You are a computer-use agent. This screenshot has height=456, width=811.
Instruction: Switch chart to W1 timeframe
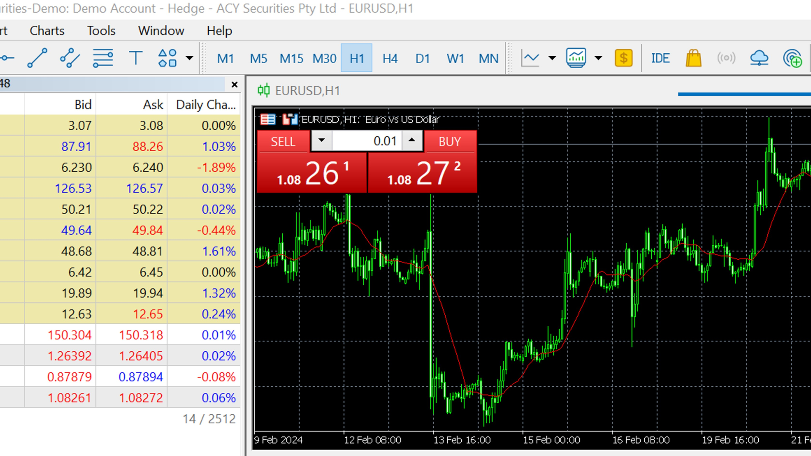(x=455, y=58)
